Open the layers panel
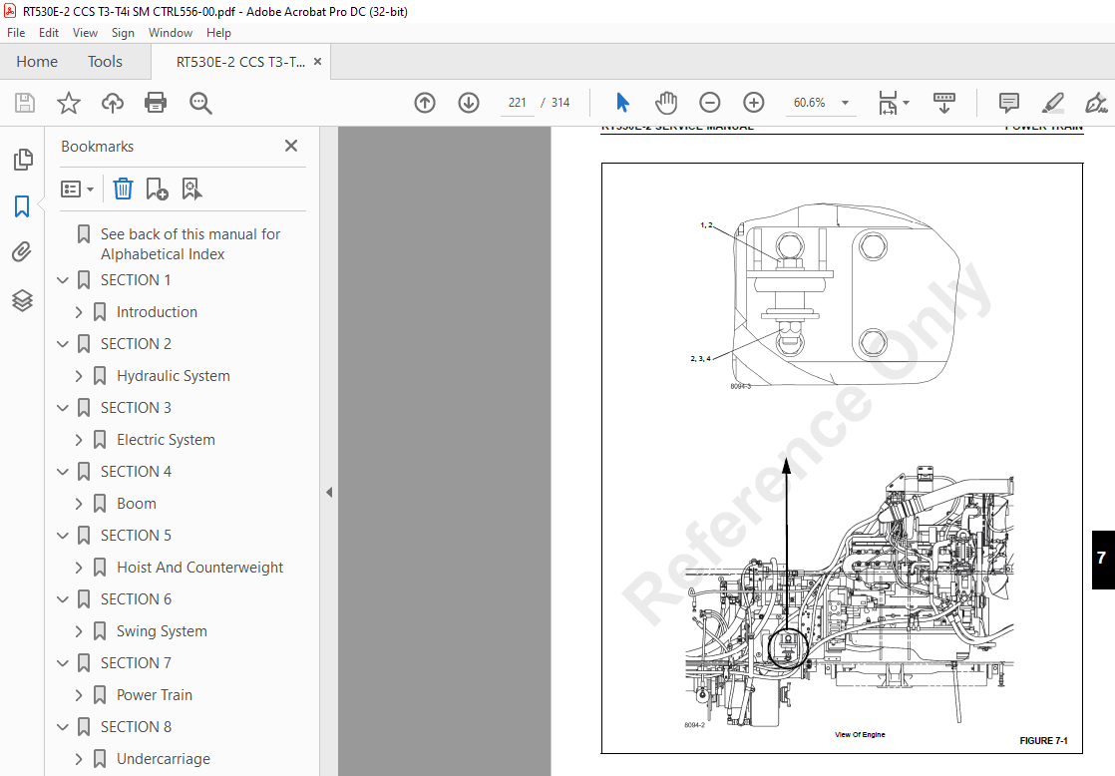1115x776 pixels. coord(22,300)
